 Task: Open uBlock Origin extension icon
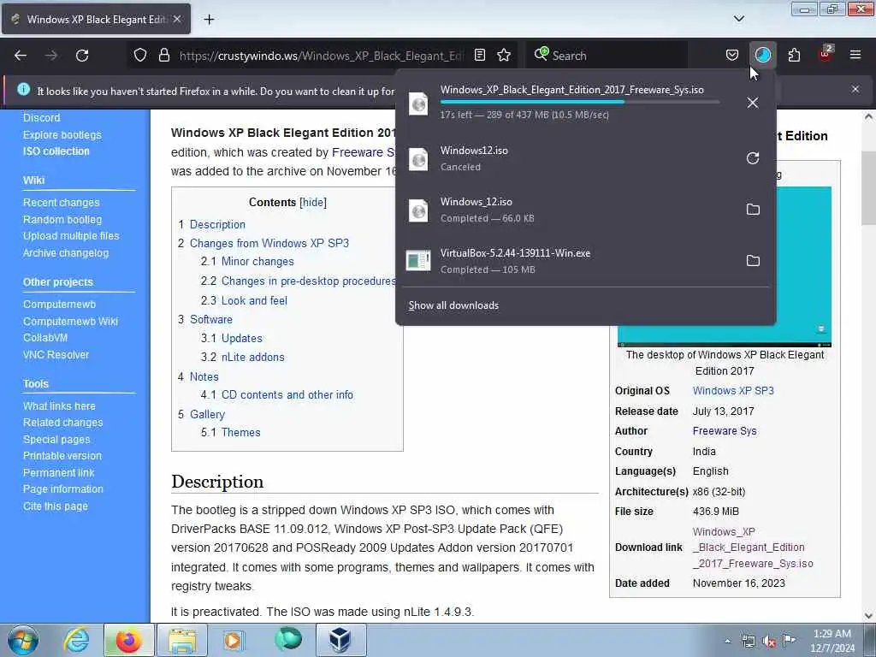(x=826, y=54)
